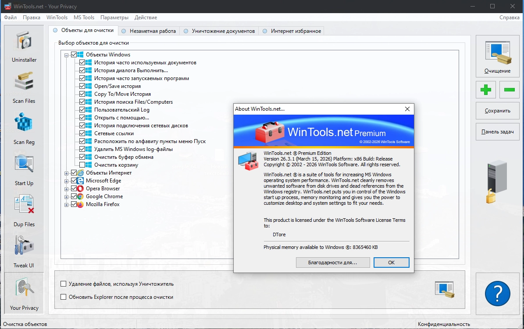524x329 pixels.
Task: Expand the Mozilla Firefox node
Action: (67, 205)
